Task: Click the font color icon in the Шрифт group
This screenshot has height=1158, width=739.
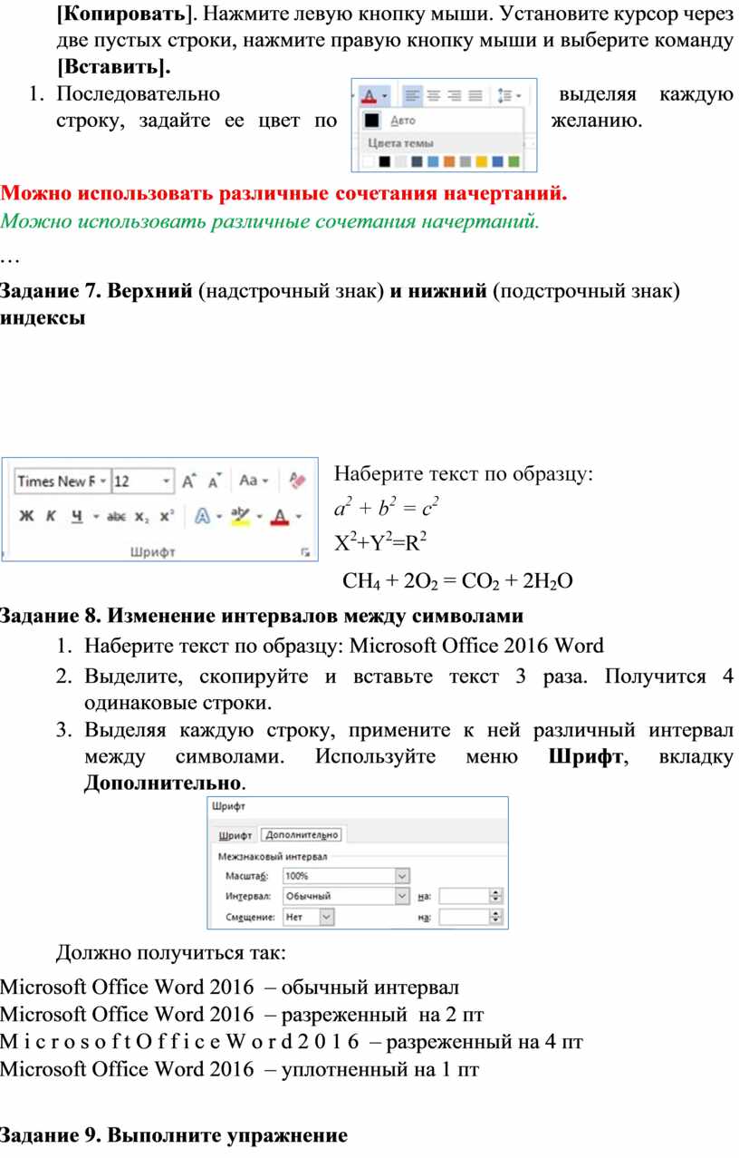Action: click(279, 516)
